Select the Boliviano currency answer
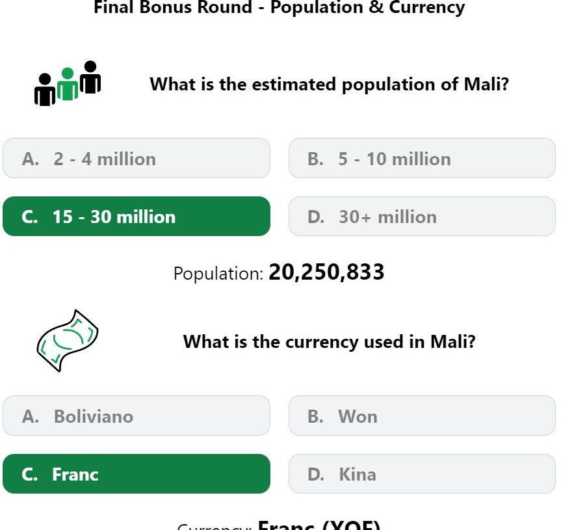561x530 pixels. pyautogui.click(x=137, y=416)
